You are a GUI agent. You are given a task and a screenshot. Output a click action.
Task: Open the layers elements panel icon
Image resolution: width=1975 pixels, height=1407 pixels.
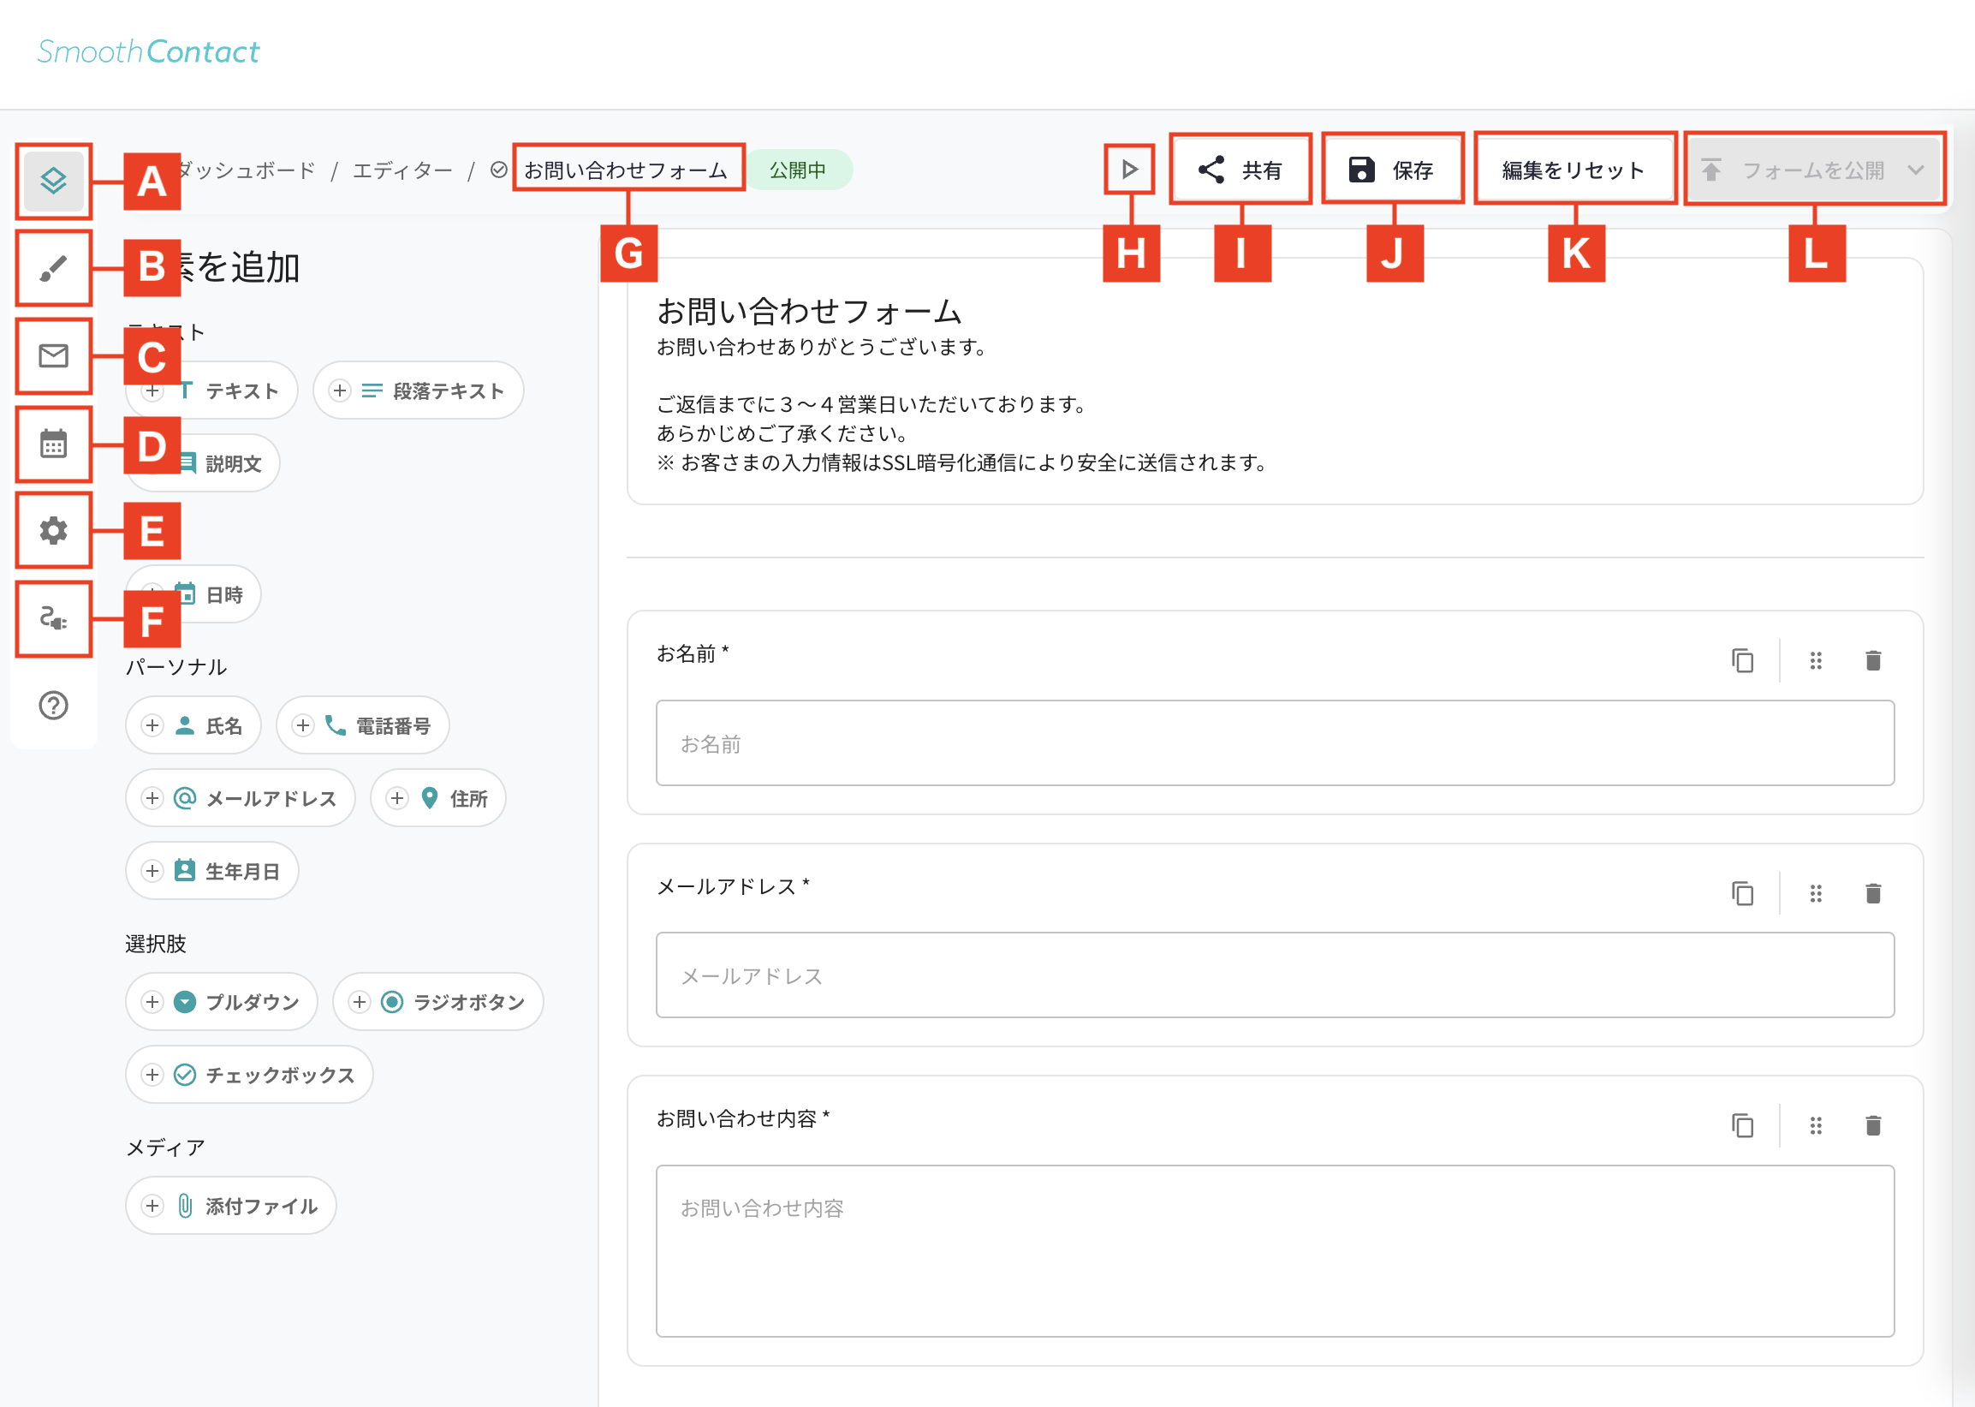(54, 180)
